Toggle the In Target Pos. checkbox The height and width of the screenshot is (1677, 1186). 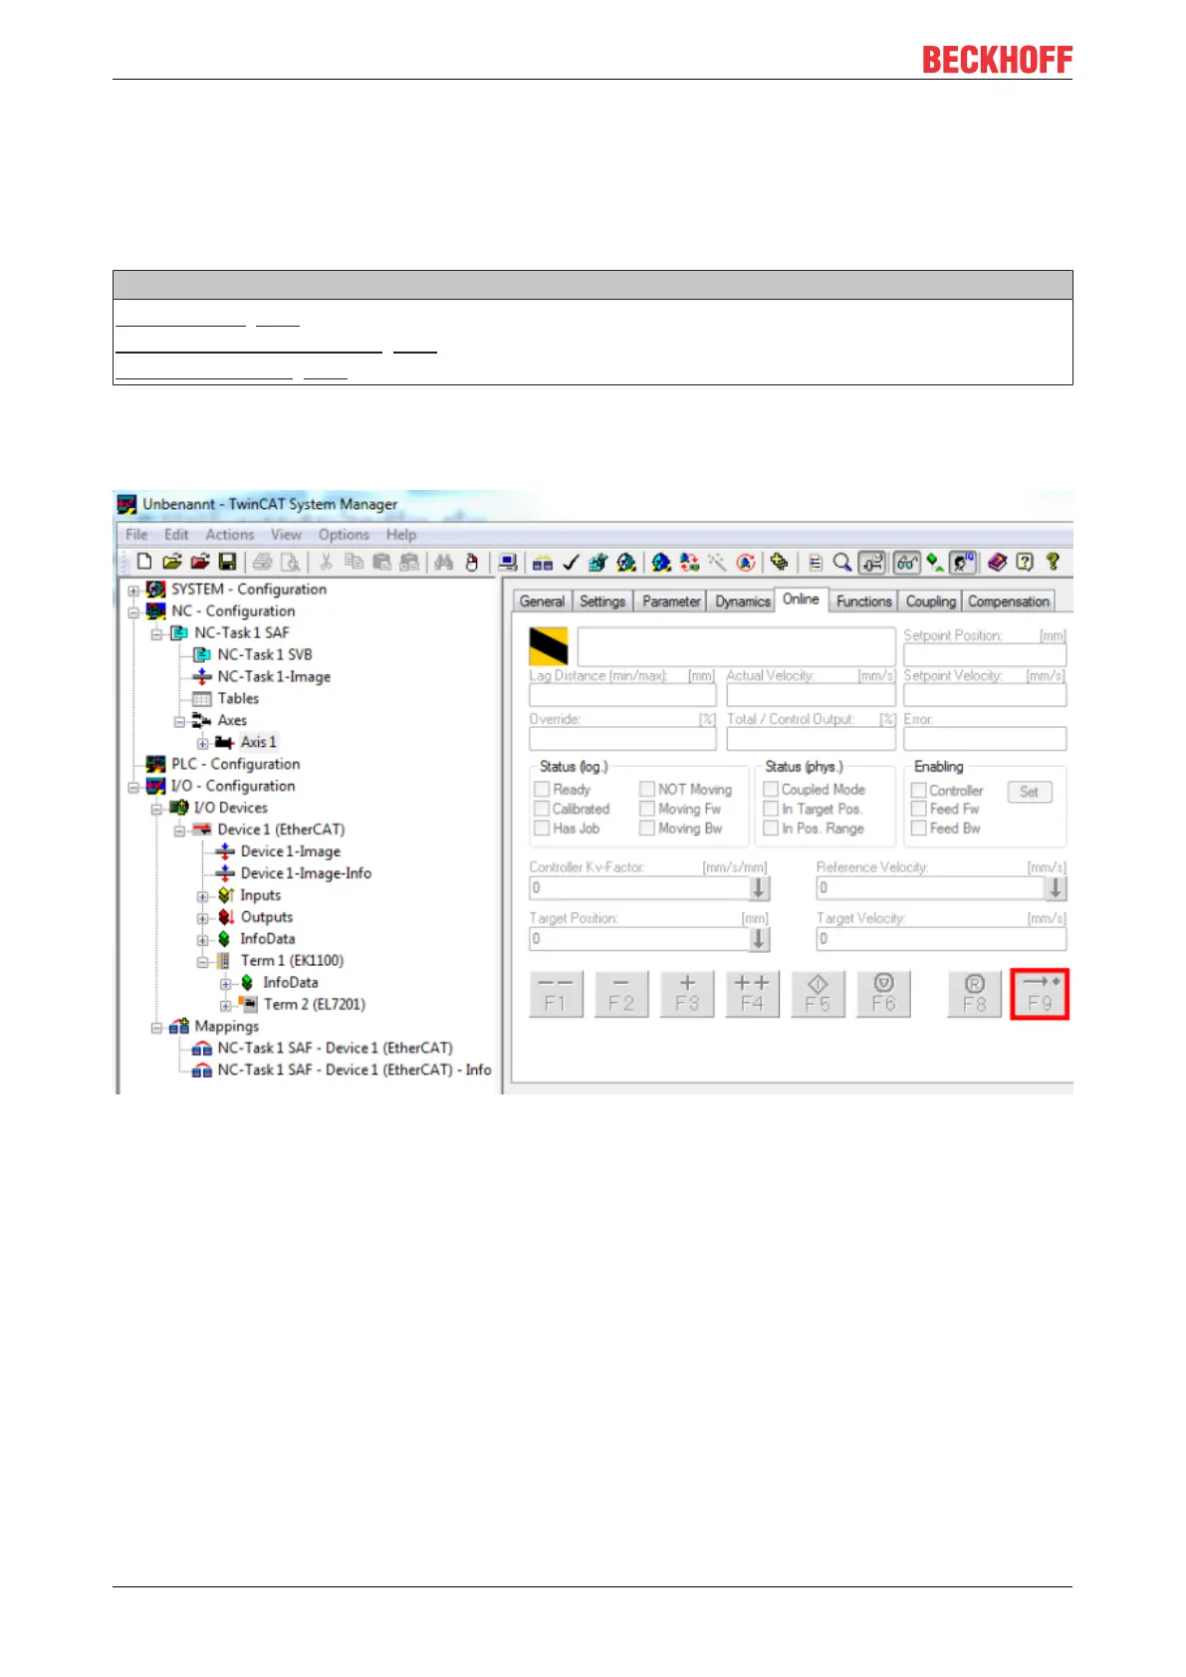tap(771, 809)
